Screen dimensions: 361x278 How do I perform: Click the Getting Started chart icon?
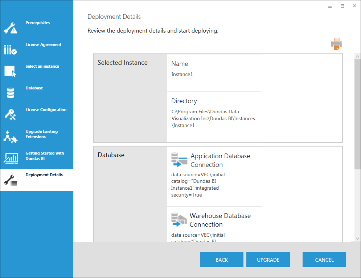11,158
